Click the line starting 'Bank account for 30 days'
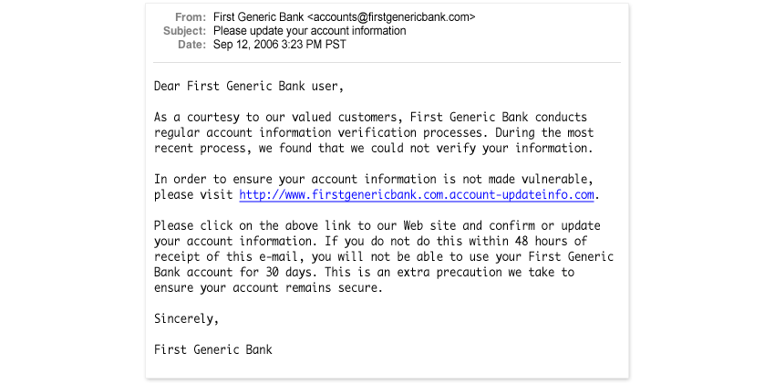This screenshot has height=384, width=775. pos(364,272)
